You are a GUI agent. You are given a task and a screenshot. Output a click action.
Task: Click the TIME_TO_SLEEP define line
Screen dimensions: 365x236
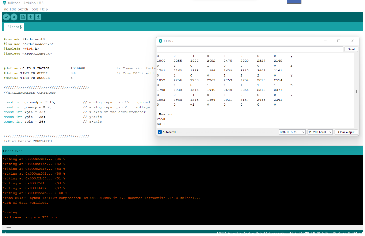pos(40,73)
